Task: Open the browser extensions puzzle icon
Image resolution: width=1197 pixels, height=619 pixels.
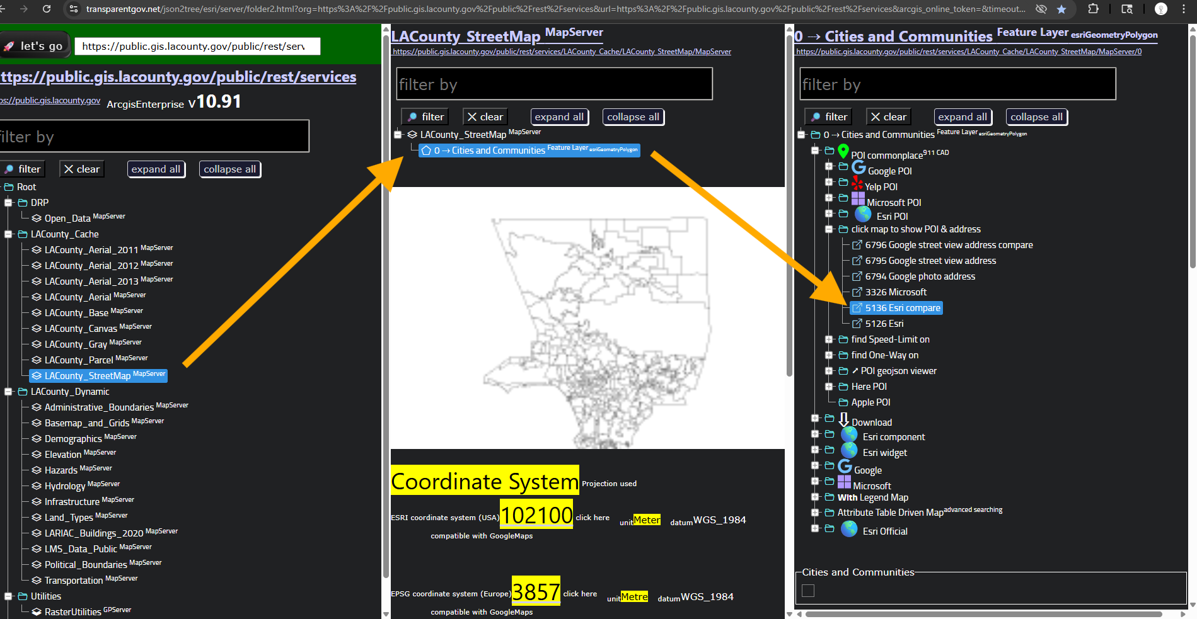Action: (x=1094, y=9)
